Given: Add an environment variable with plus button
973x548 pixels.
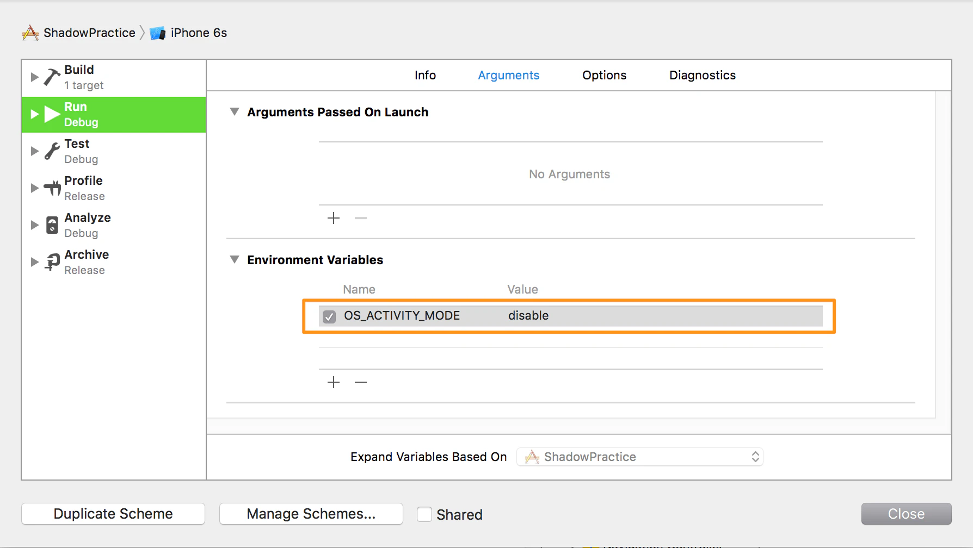Looking at the screenshot, I should [x=334, y=382].
